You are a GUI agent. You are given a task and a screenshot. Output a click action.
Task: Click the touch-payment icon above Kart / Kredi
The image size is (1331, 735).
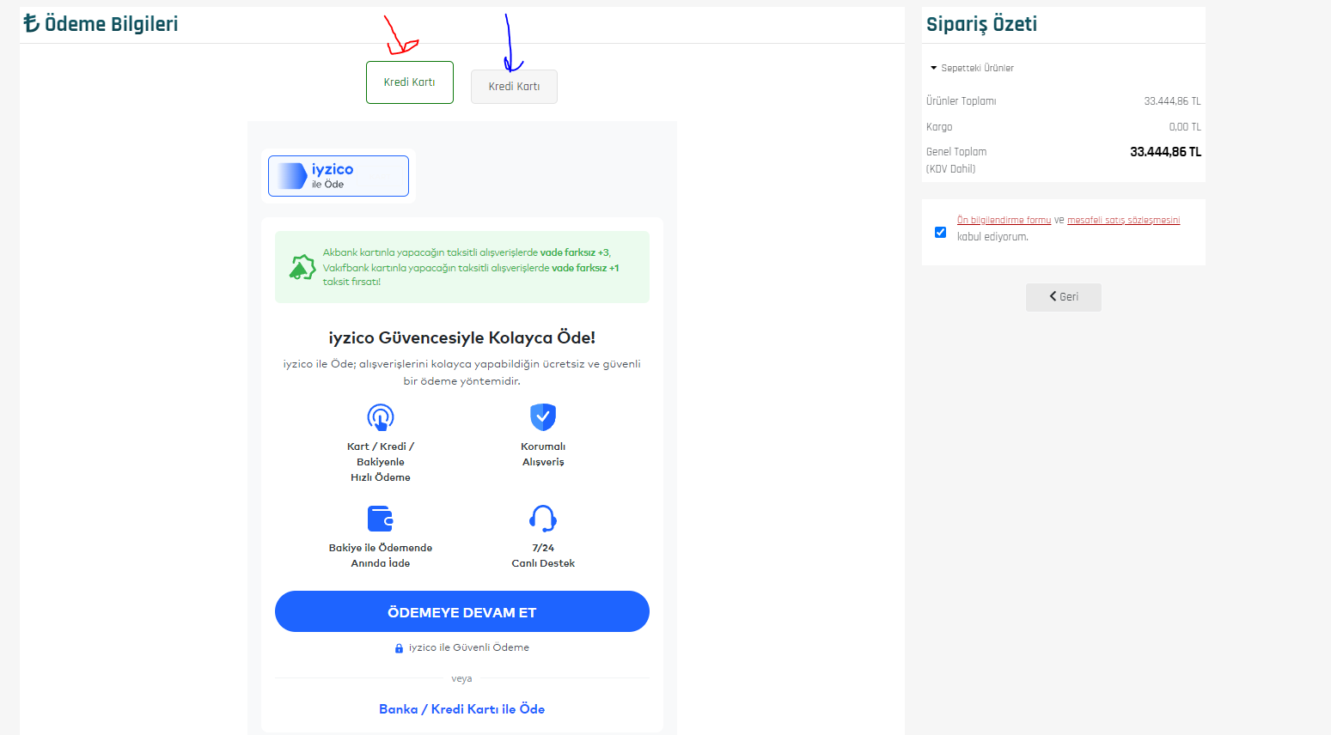pyautogui.click(x=380, y=417)
